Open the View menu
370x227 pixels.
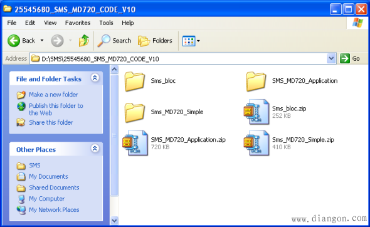50,23
